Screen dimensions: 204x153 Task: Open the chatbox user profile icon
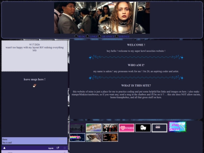(4, 148)
